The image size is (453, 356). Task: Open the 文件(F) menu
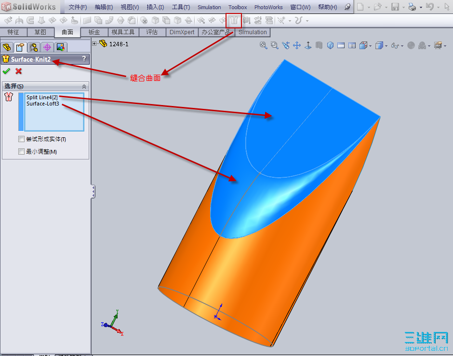tap(78, 7)
